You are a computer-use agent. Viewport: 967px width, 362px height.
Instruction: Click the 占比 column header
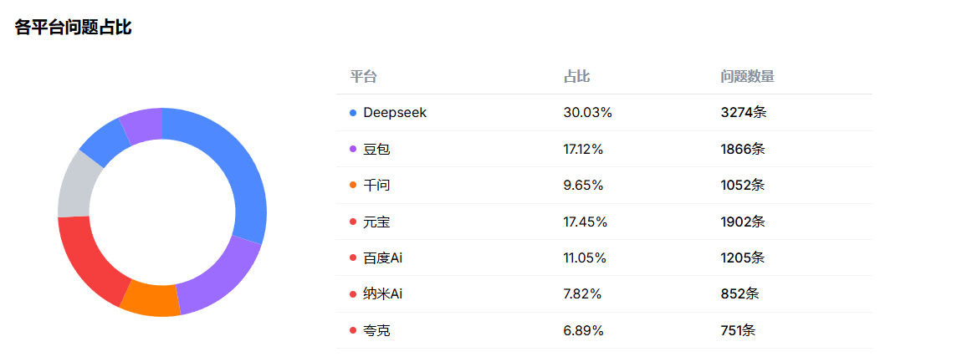coord(577,77)
